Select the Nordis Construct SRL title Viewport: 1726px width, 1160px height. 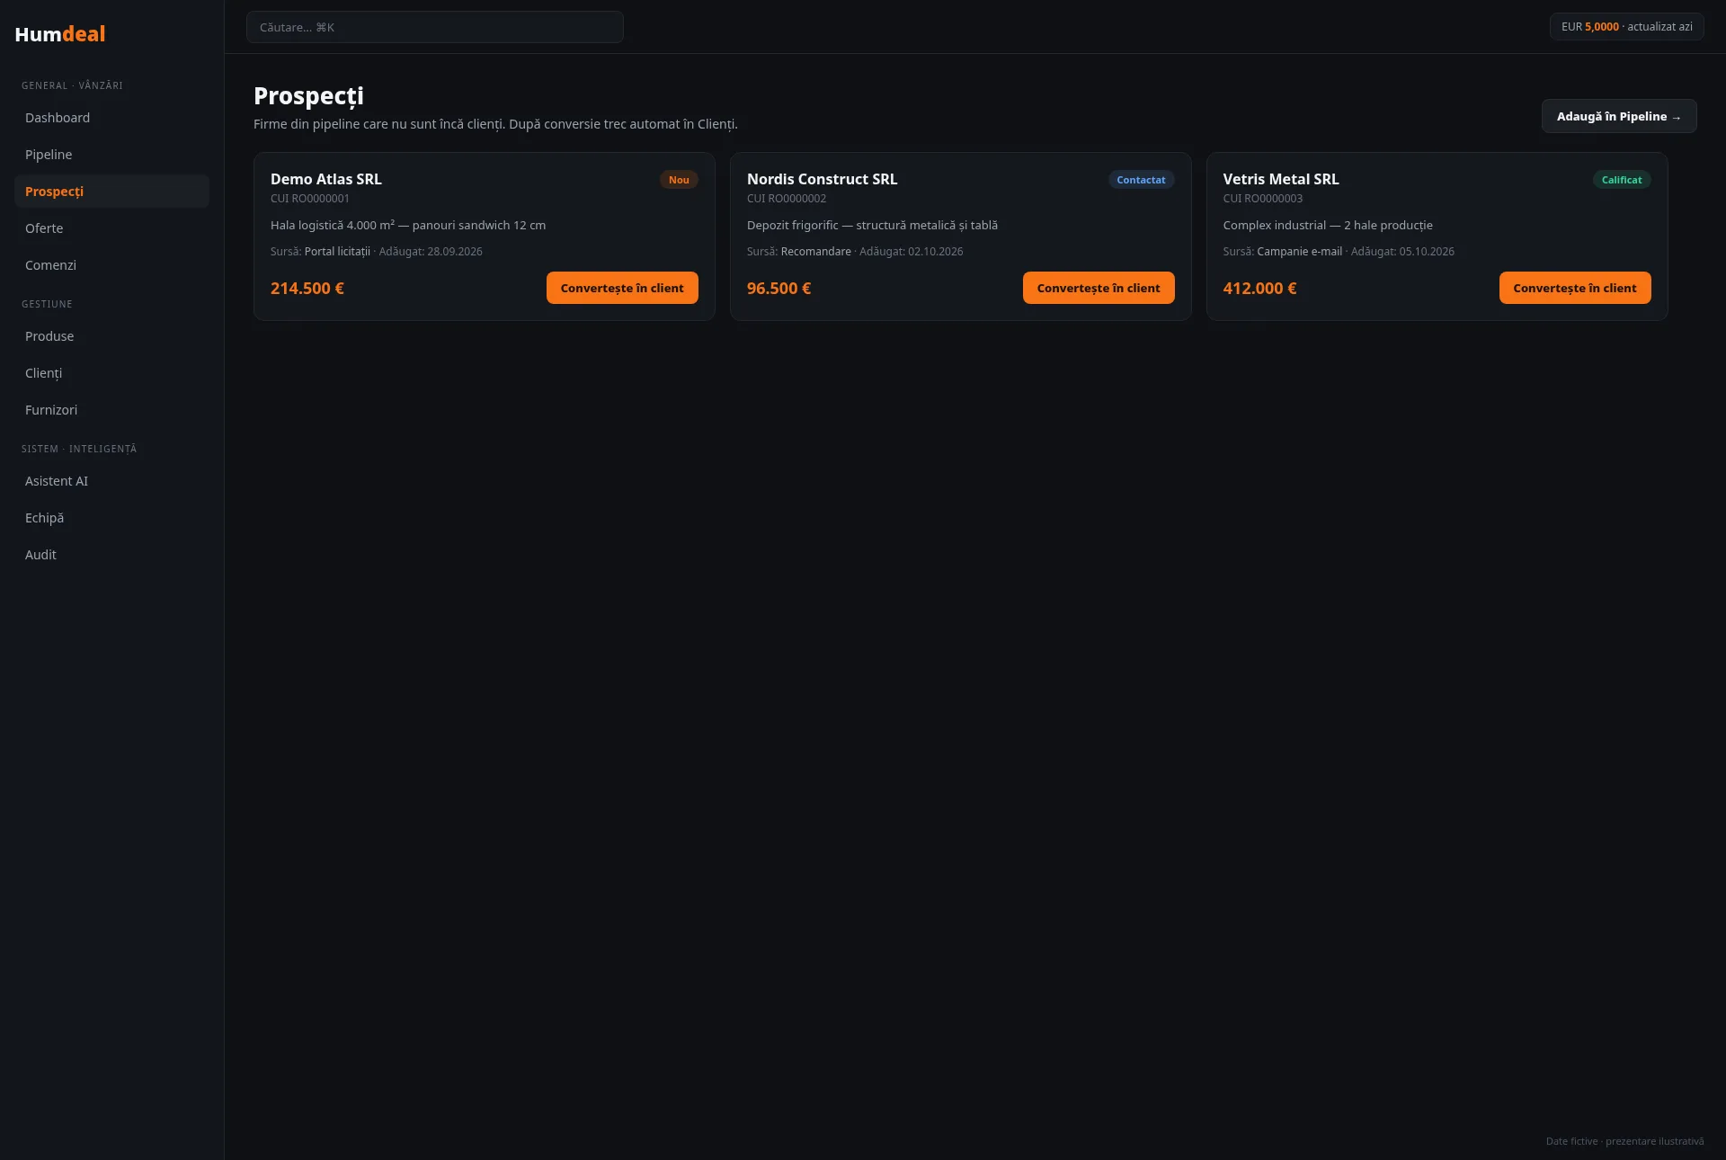click(x=822, y=179)
